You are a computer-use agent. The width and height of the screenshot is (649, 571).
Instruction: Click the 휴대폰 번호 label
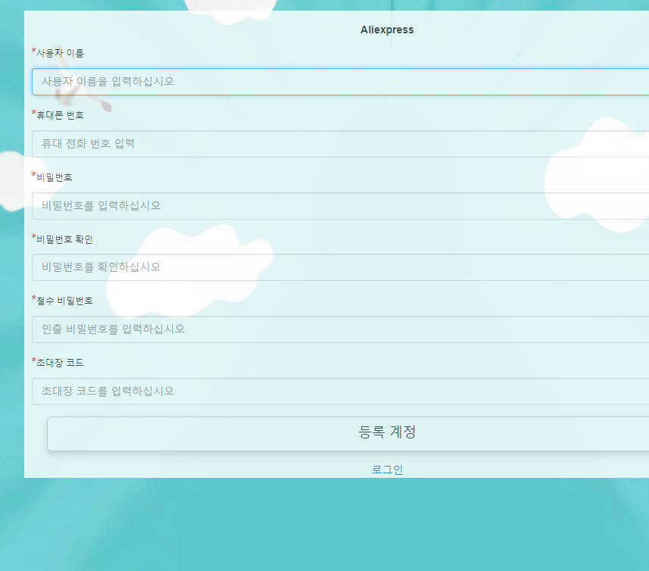tap(60, 115)
